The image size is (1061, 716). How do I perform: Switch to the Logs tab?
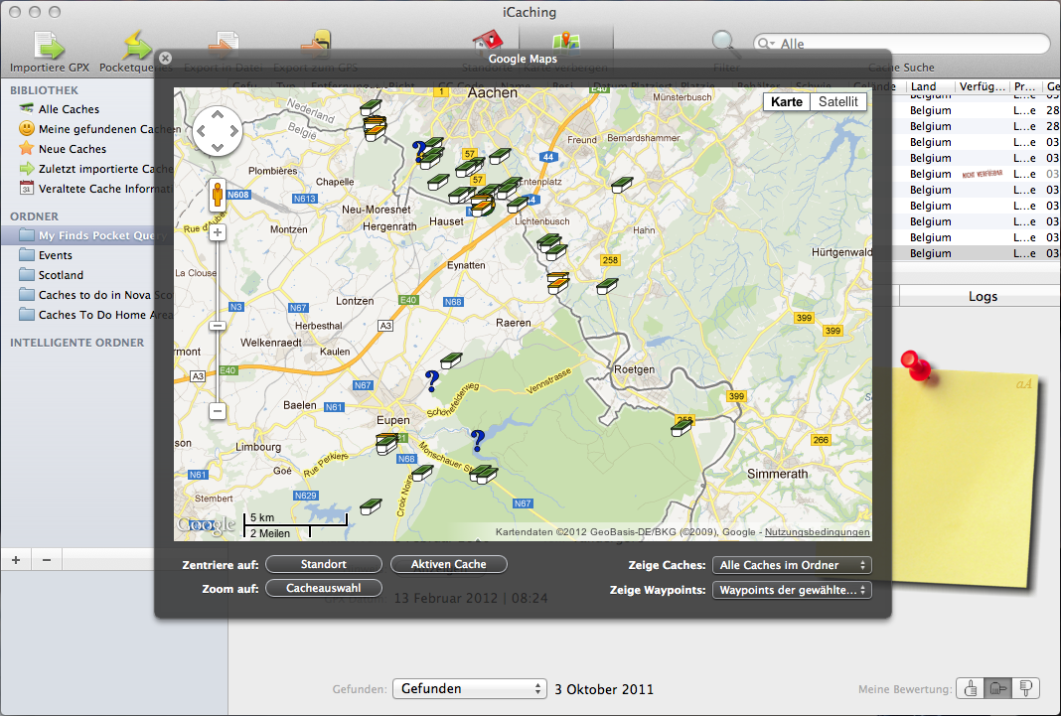(x=982, y=296)
